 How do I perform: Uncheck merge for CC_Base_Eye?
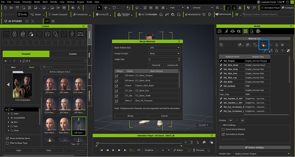coord(117,91)
